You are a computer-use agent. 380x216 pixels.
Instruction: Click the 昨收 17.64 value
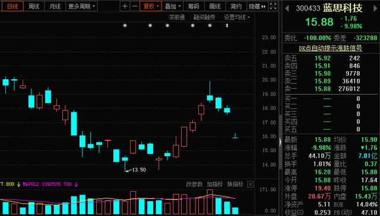(369, 180)
